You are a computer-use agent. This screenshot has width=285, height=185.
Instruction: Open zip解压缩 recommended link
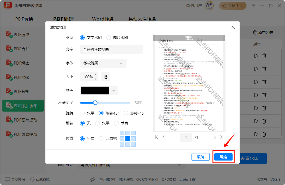188,179
